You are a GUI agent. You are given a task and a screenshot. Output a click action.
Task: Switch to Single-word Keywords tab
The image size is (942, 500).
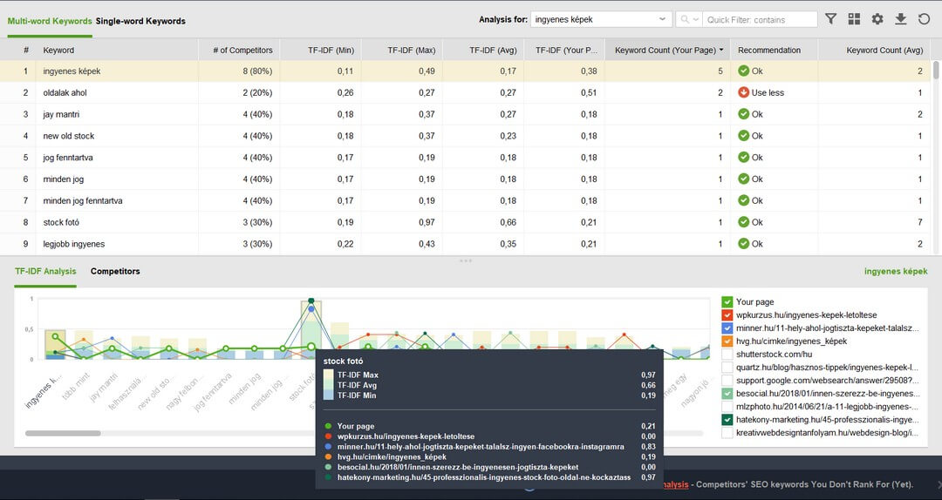[140, 21]
